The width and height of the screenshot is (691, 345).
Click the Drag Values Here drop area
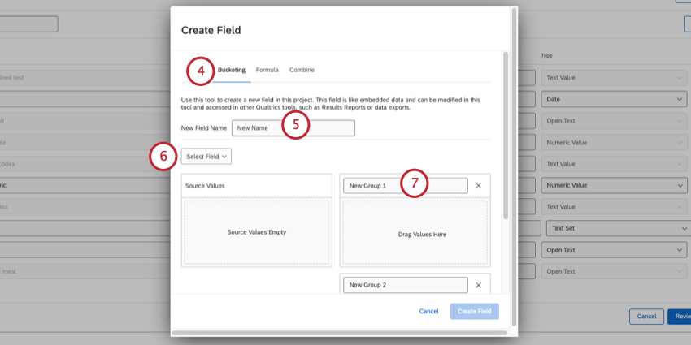click(415, 234)
